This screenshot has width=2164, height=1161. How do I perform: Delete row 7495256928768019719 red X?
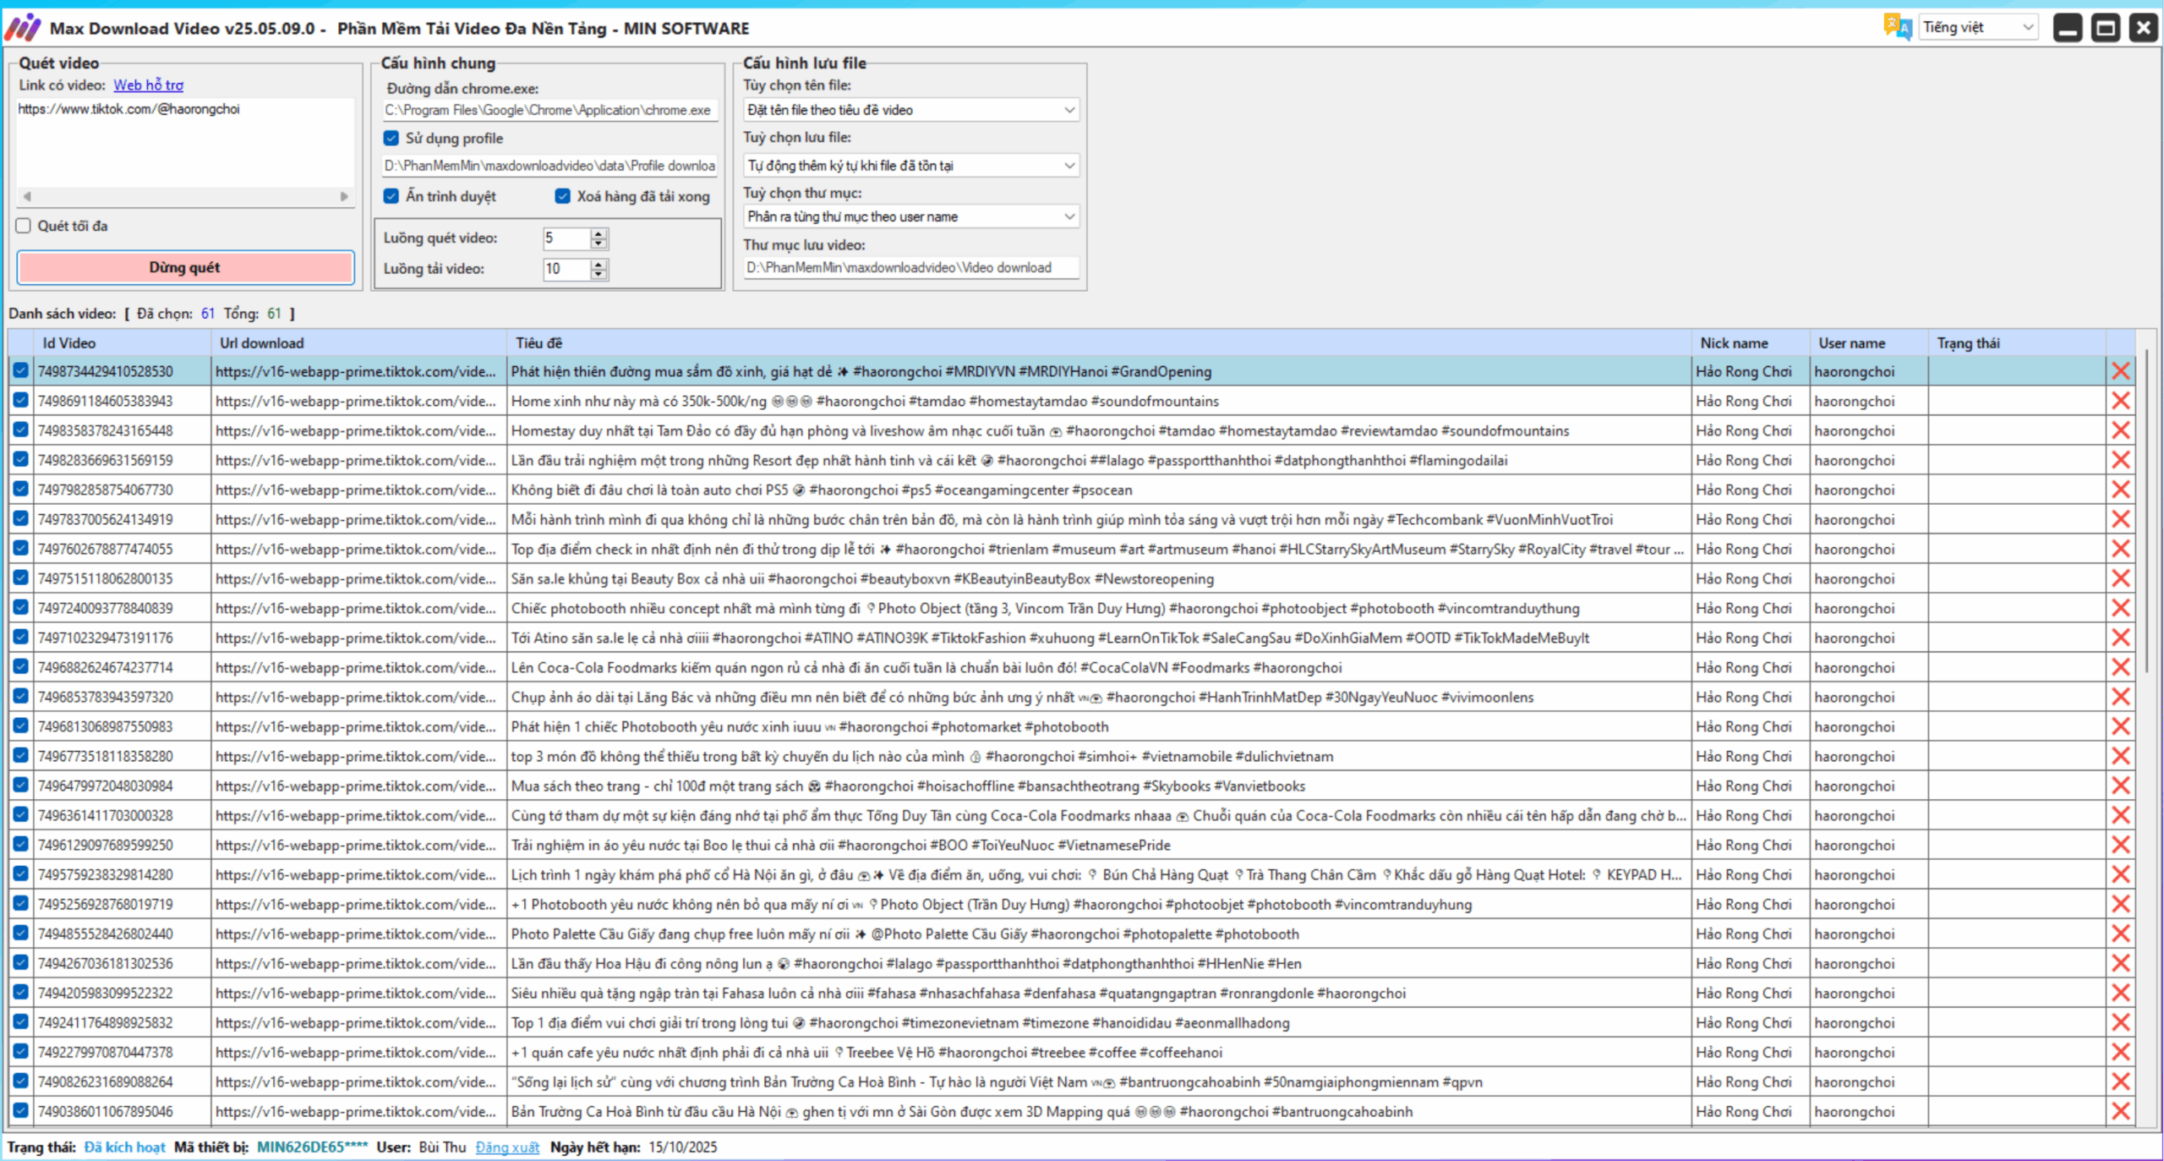point(2120,904)
